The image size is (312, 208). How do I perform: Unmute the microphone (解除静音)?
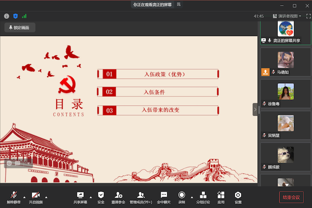pyautogui.click(x=14, y=196)
